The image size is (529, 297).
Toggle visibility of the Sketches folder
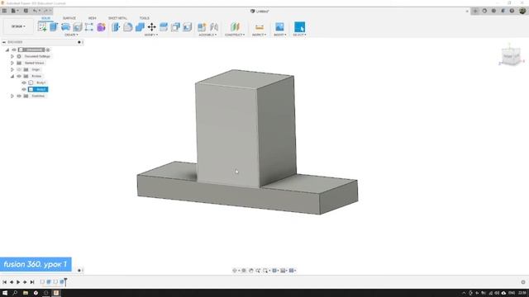[x=19, y=96]
